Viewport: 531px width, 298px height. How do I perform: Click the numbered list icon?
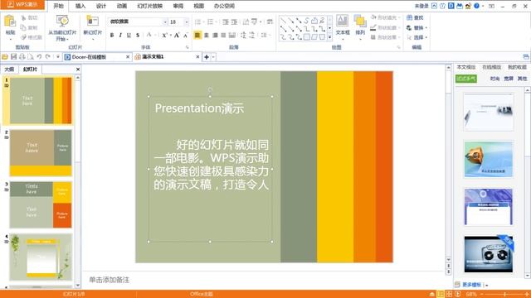tap(210, 22)
